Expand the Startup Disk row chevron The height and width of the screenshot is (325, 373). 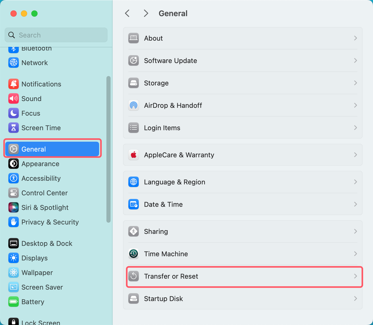[355, 298]
